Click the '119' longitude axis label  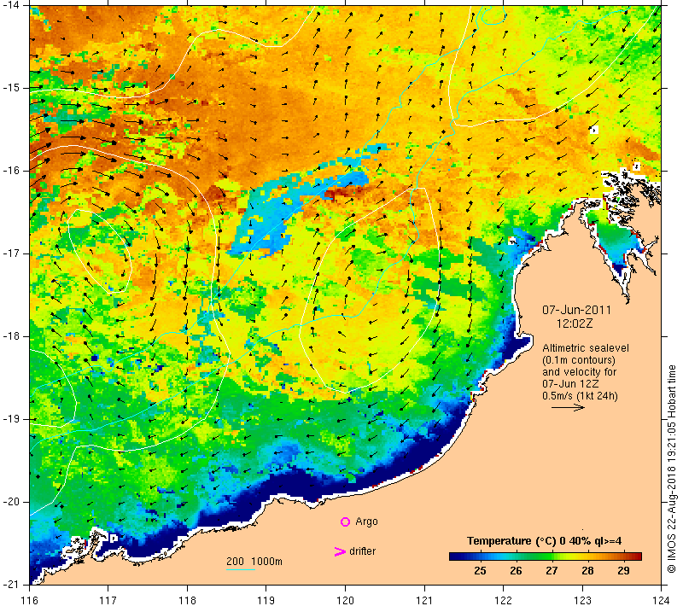coord(266,600)
